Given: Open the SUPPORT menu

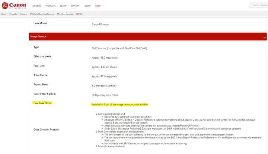Looking at the screenshot, I should (x=75, y=6).
